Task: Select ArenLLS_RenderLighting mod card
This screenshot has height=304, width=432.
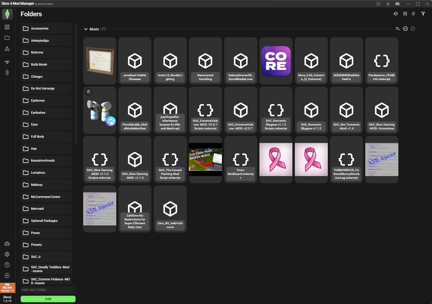Action: (170, 61)
